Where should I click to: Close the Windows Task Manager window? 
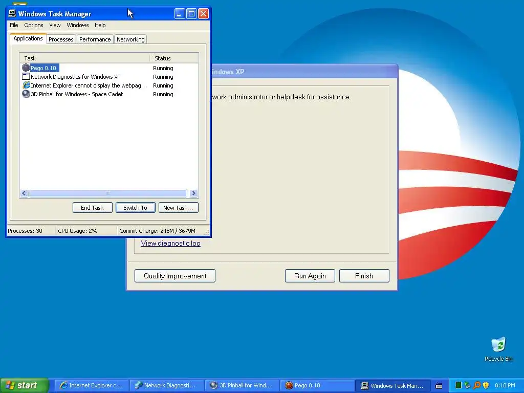[x=203, y=14]
